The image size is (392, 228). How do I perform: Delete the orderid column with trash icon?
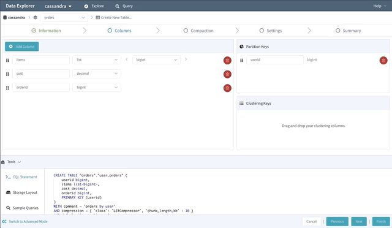[x=227, y=88]
